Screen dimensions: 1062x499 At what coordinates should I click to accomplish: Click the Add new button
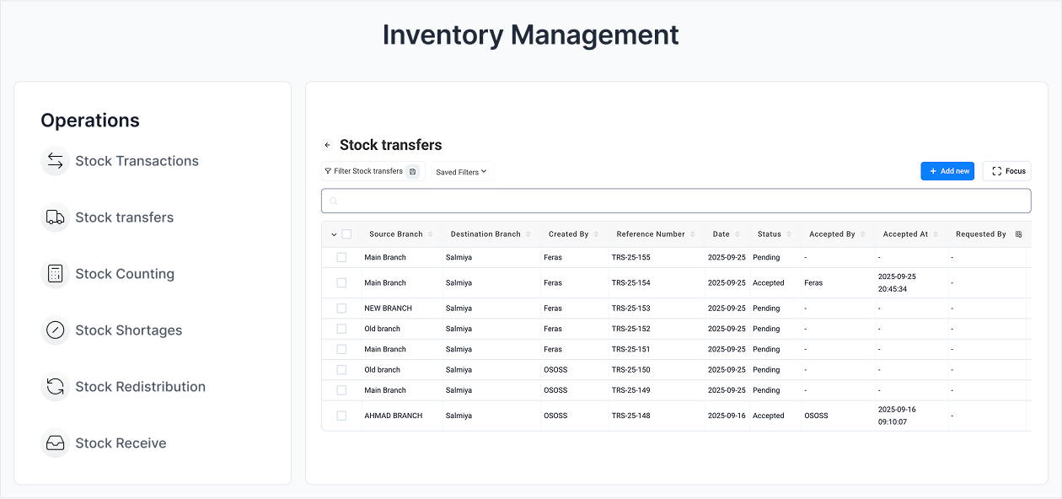947,171
